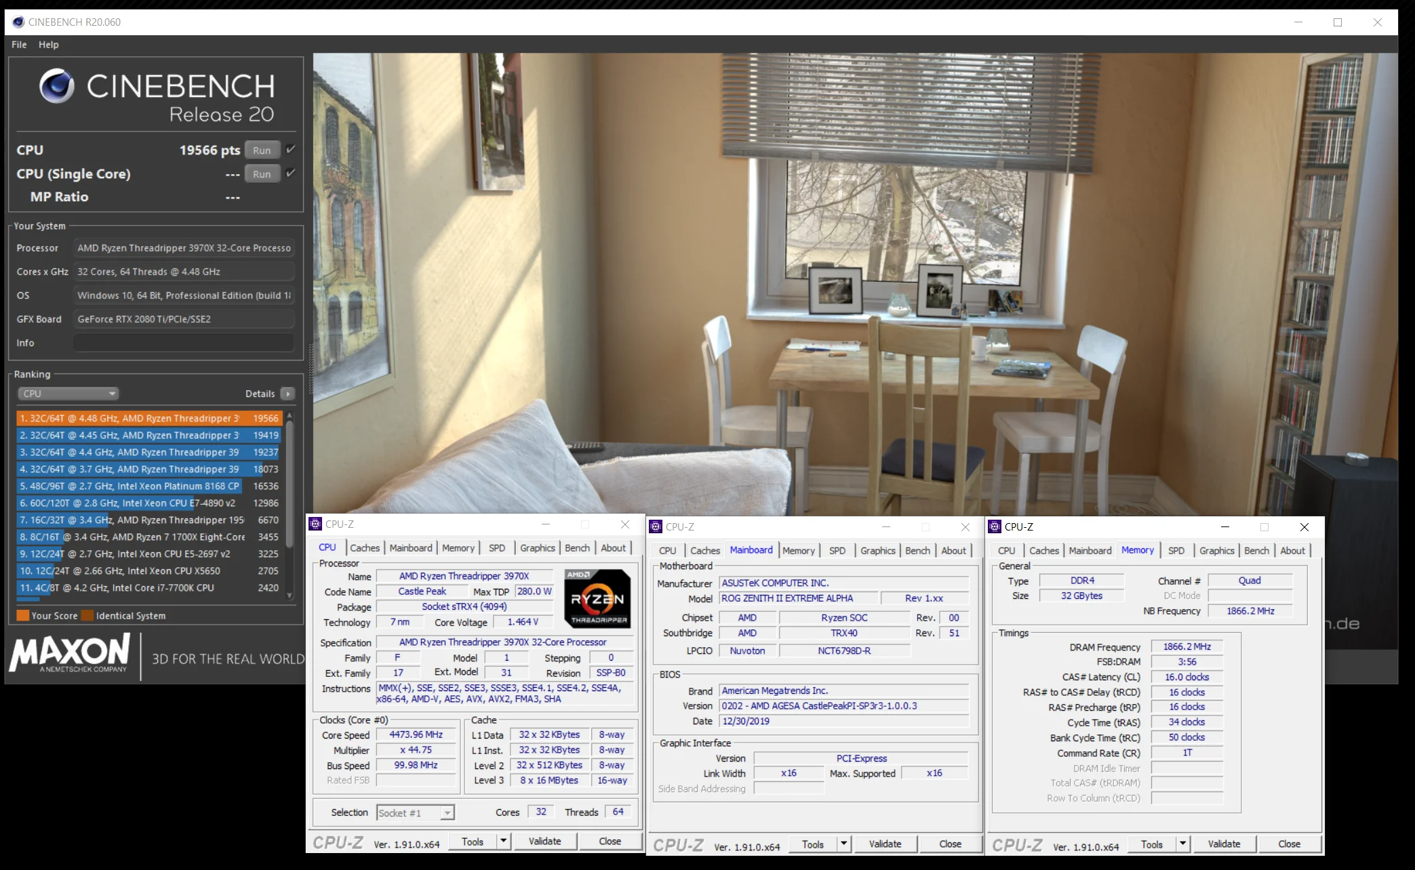Toggle the CPU test checkmark

tap(290, 149)
